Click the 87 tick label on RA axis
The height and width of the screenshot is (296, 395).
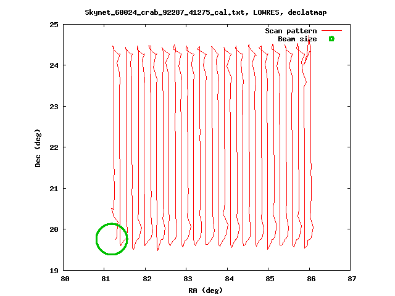tap(352, 279)
